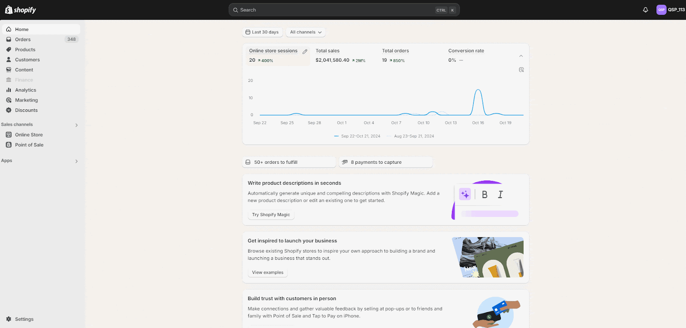Expand the Apps section
Image resolution: width=686 pixels, height=328 pixels.
tap(76, 161)
